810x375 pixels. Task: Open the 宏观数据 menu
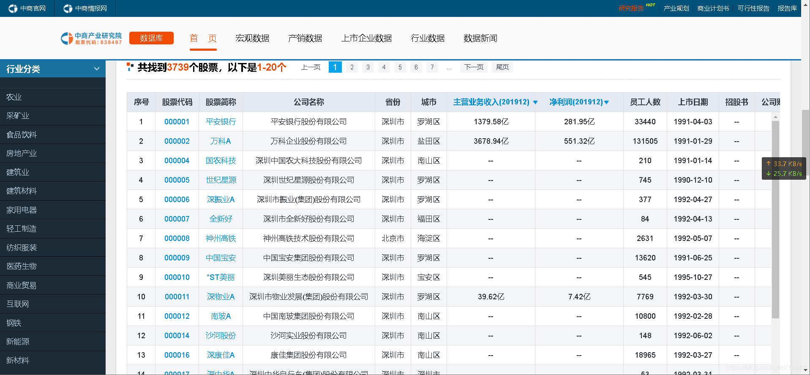(252, 38)
